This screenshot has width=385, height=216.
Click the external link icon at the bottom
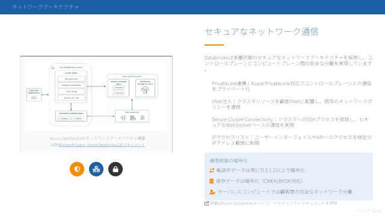pyautogui.click(x=206, y=203)
